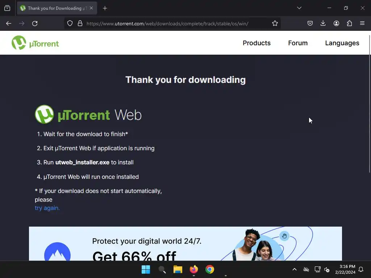Go back to the previous page
This screenshot has width=371, height=278.
[9, 24]
